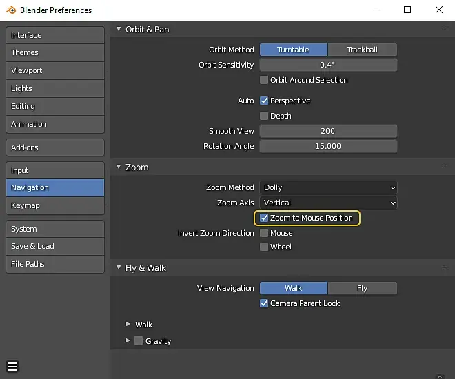Image resolution: width=455 pixels, height=379 pixels.
Task: Uncheck Zoom to Mouse Position
Action: pyautogui.click(x=264, y=218)
